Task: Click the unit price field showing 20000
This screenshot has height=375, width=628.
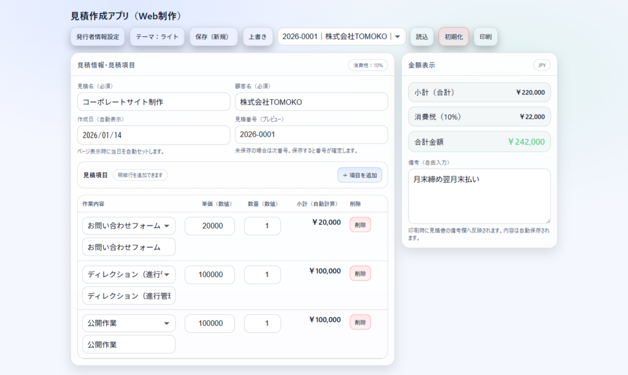Action: [x=210, y=226]
